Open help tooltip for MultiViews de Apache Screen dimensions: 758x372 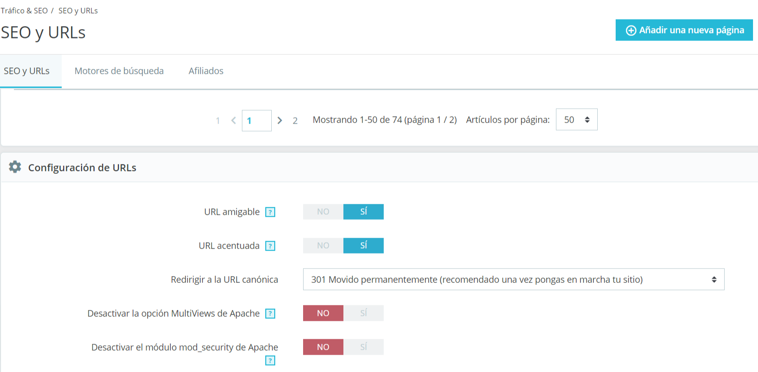(270, 314)
